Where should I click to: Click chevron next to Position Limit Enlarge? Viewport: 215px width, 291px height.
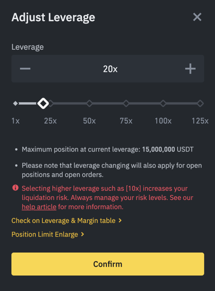pyautogui.click(x=83, y=234)
